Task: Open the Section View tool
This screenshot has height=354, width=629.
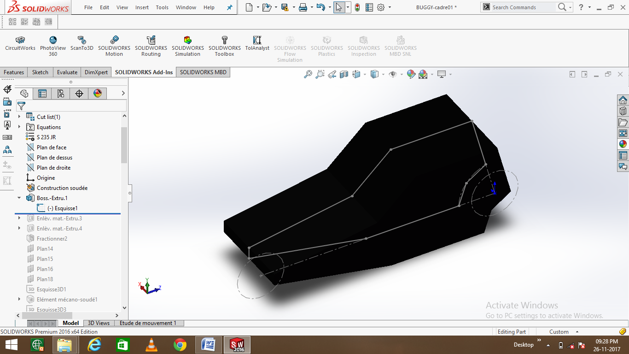Action: coord(344,74)
